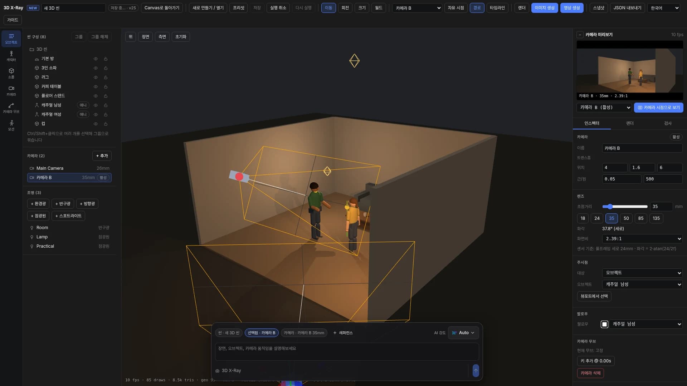Open the 카메라 sidebar panel
687x386 pixels.
point(11,91)
